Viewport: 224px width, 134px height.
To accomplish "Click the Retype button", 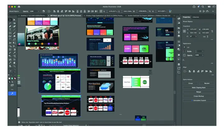I will [x=198, y=92].
